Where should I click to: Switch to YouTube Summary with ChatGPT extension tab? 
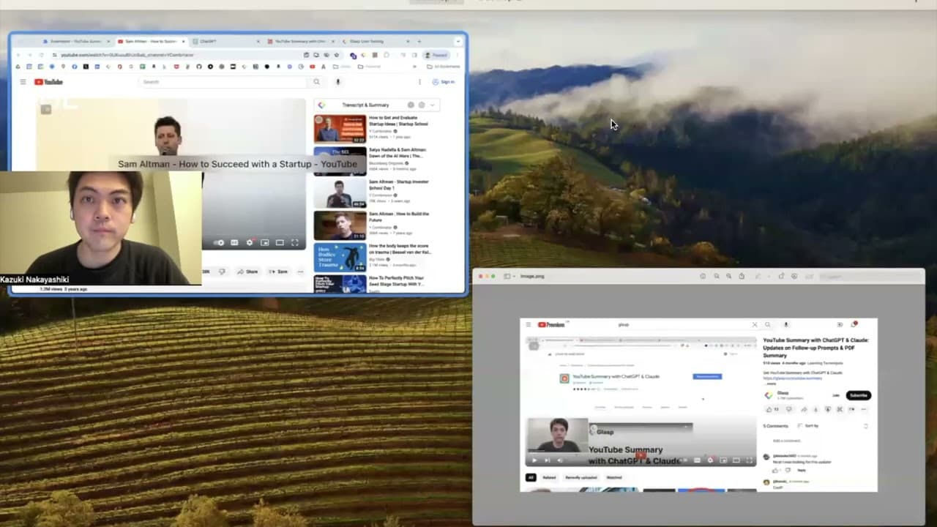point(301,41)
